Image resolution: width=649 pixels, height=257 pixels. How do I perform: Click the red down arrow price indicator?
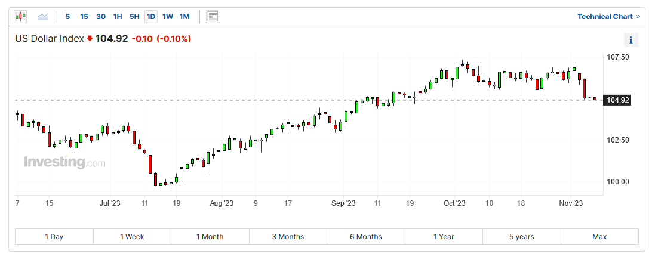coord(90,39)
